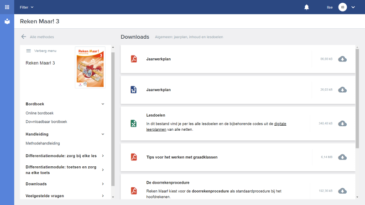Download the 86,88 kB Jaarwerkplan PDF
Screen dimensions: 365x205
[342, 59]
